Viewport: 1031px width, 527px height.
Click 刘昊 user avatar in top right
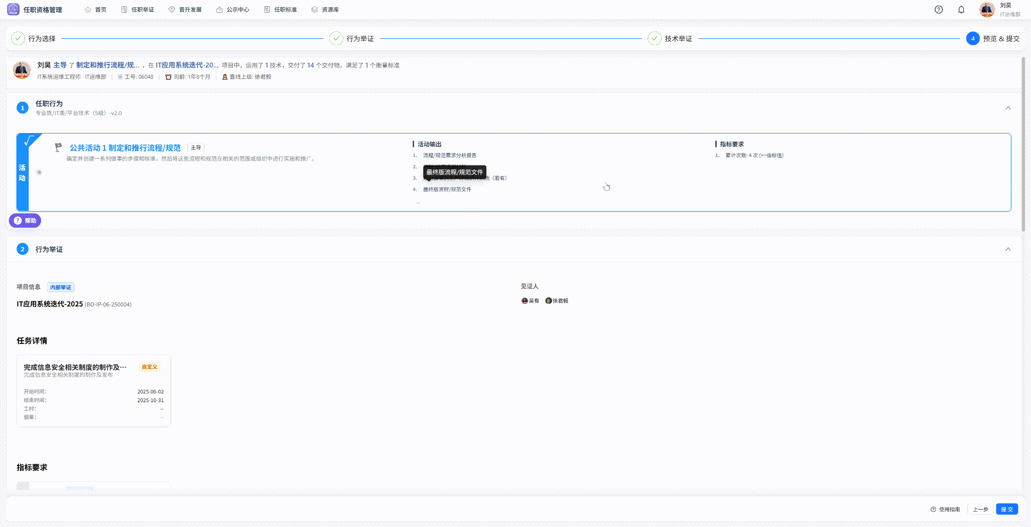point(986,10)
